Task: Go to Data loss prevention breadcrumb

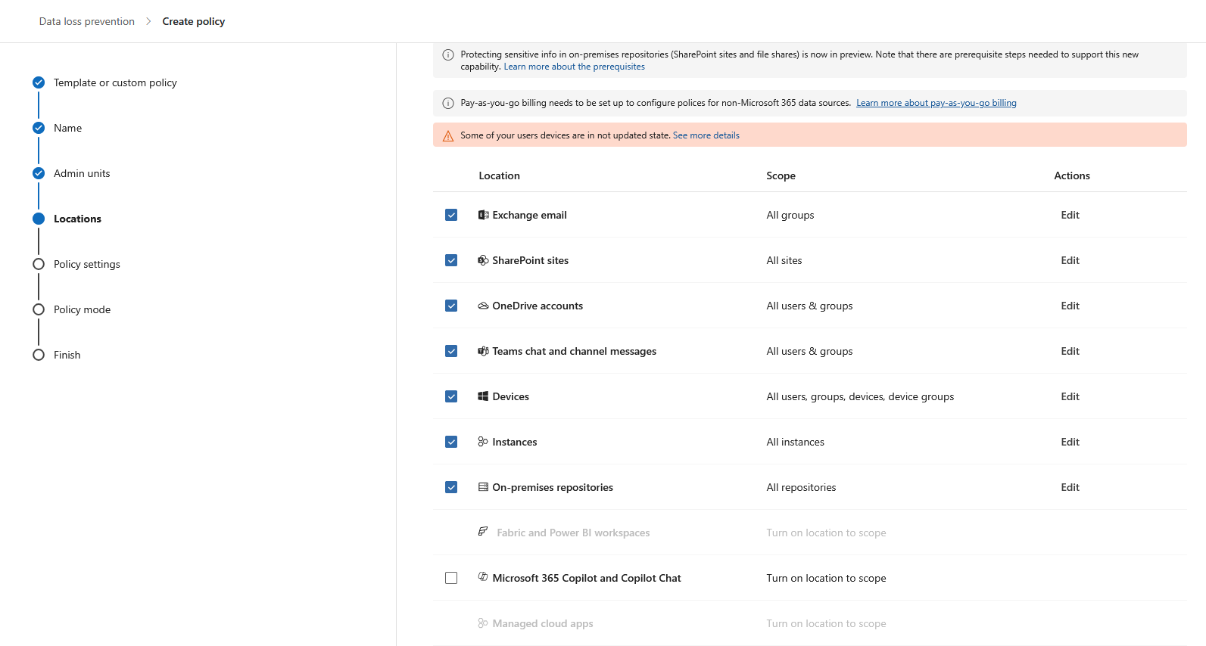Action: [87, 21]
